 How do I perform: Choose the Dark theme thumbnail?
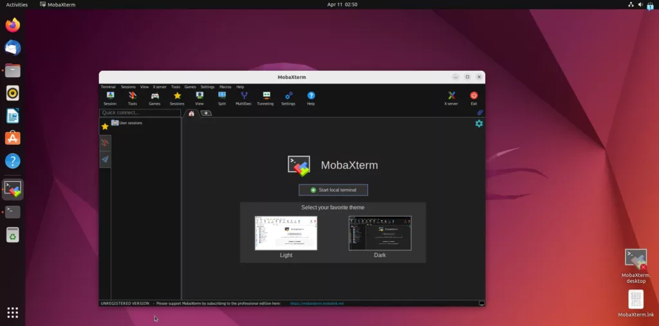click(380, 233)
